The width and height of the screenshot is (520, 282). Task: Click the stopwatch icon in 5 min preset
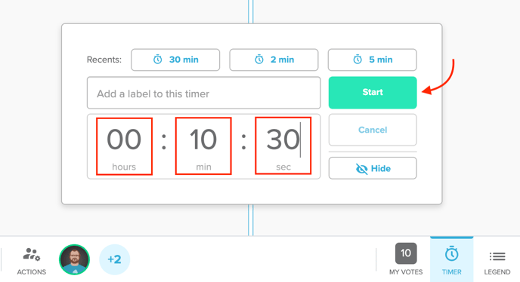(357, 60)
